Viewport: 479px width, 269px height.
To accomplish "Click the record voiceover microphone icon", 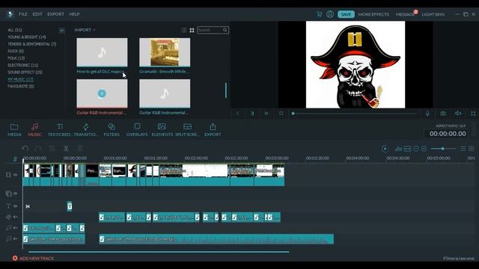I will pyautogui.click(x=427, y=114).
